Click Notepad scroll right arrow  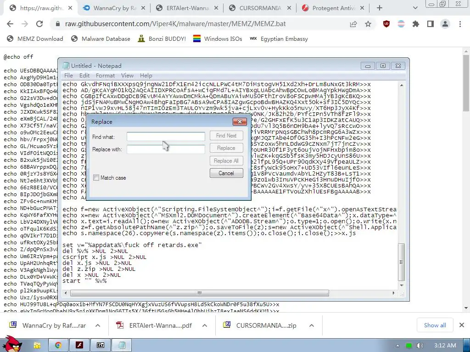coord(393,293)
